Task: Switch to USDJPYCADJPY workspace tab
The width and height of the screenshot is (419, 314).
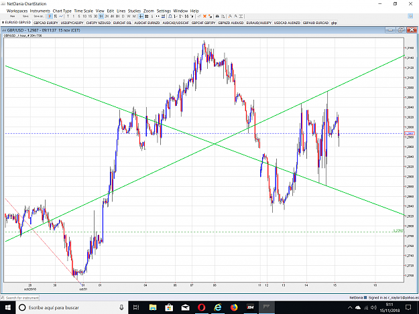Action: pos(72,23)
